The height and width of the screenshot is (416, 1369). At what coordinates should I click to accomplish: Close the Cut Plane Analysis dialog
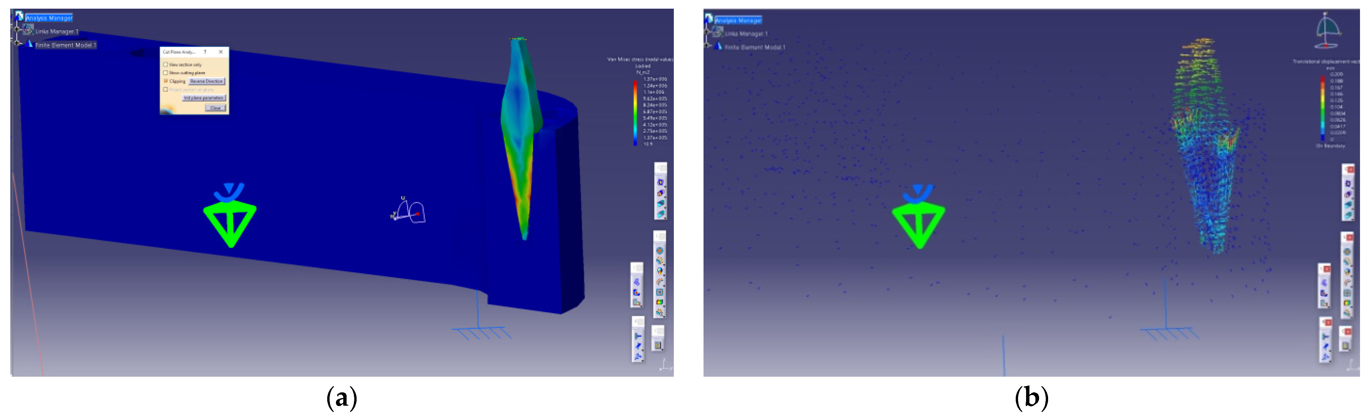(215, 108)
